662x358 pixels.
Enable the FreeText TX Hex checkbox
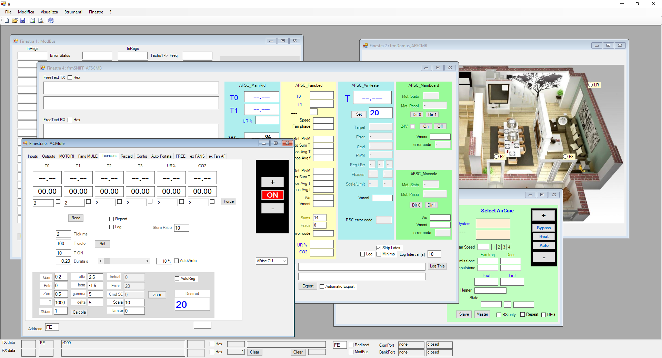(x=70, y=78)
